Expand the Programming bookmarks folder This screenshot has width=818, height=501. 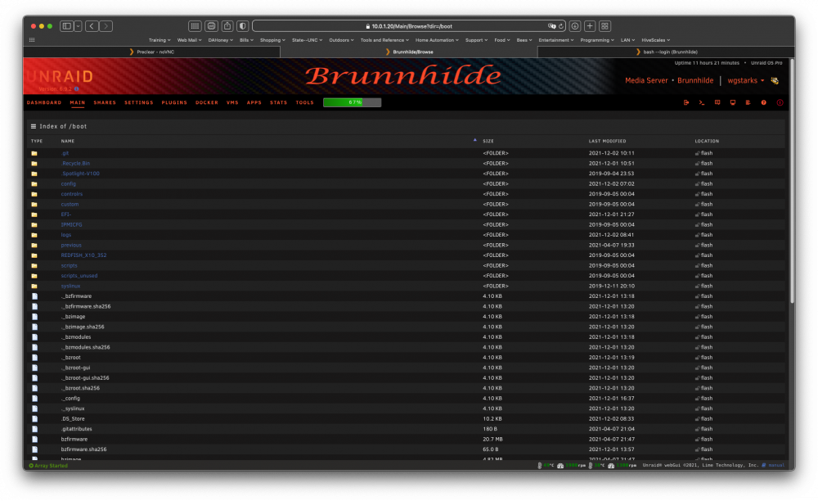(x=597, y=40)
